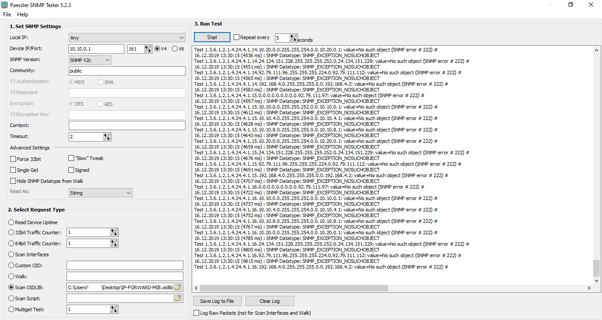Click Save Log to File
Screen dimensions: 602x320
217,301
